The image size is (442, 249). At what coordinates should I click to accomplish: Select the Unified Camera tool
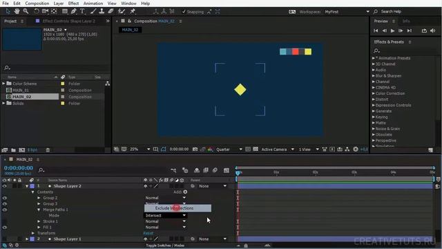45,11
